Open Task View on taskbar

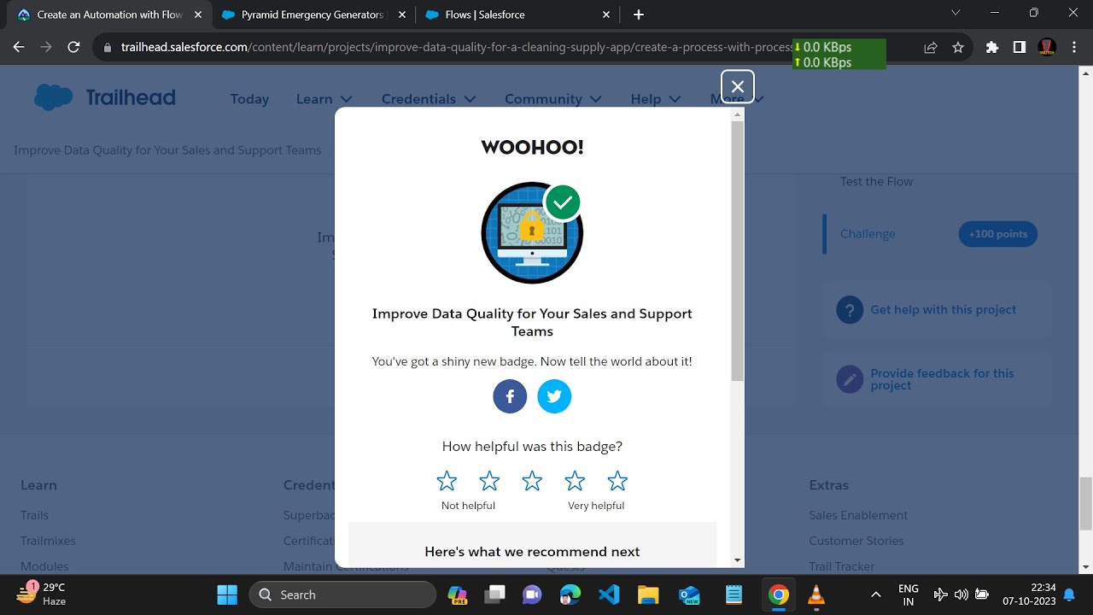(495, 594)
